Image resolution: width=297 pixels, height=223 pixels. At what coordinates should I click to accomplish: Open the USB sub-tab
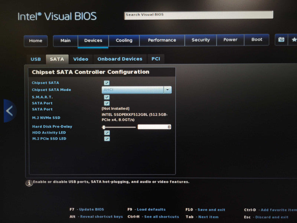point(36,59)
